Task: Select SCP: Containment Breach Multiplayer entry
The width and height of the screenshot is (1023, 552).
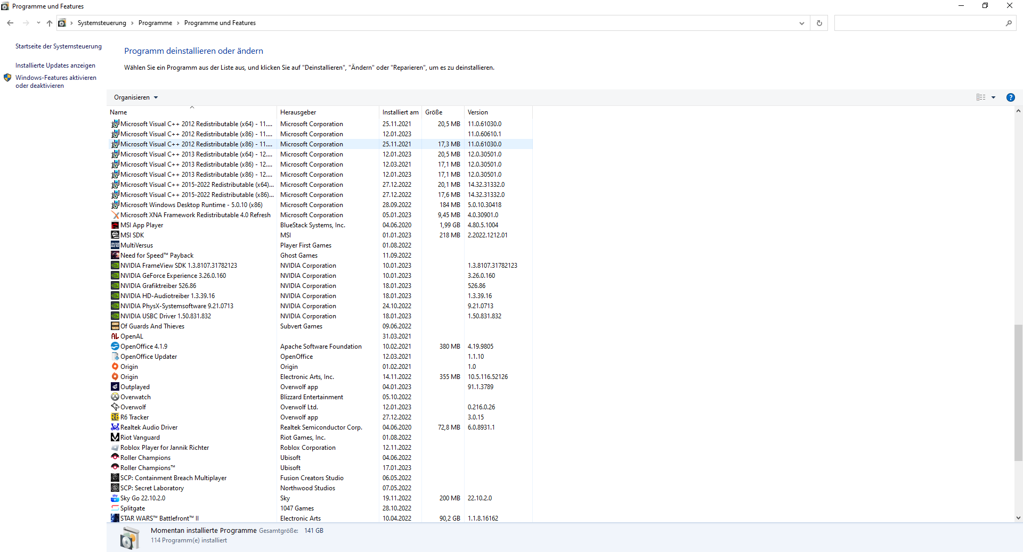Action: click(x=321, y=478)
